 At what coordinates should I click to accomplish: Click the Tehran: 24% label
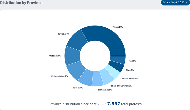point(118,27)
